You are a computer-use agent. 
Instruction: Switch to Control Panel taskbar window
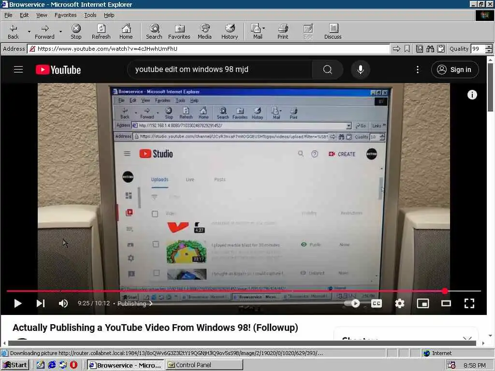pos(204,365)
